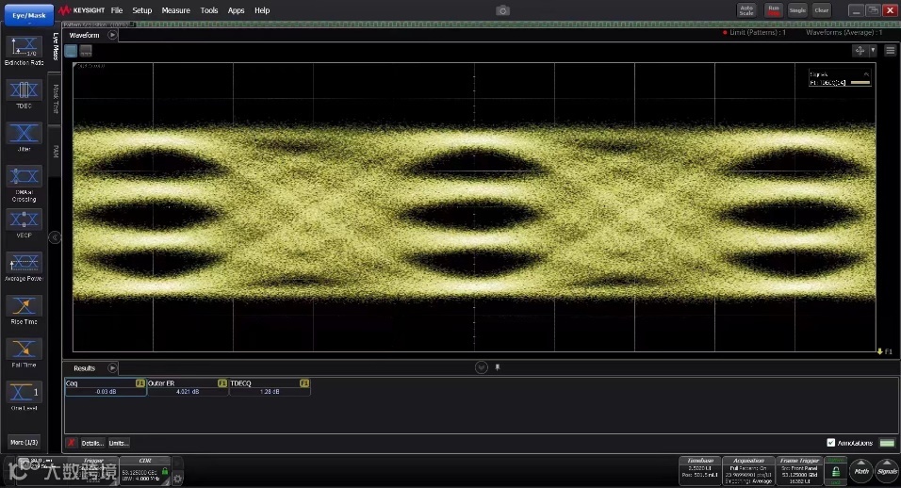
Task: Click the CDR settings gear icon
Action: [x=177, y=478]
